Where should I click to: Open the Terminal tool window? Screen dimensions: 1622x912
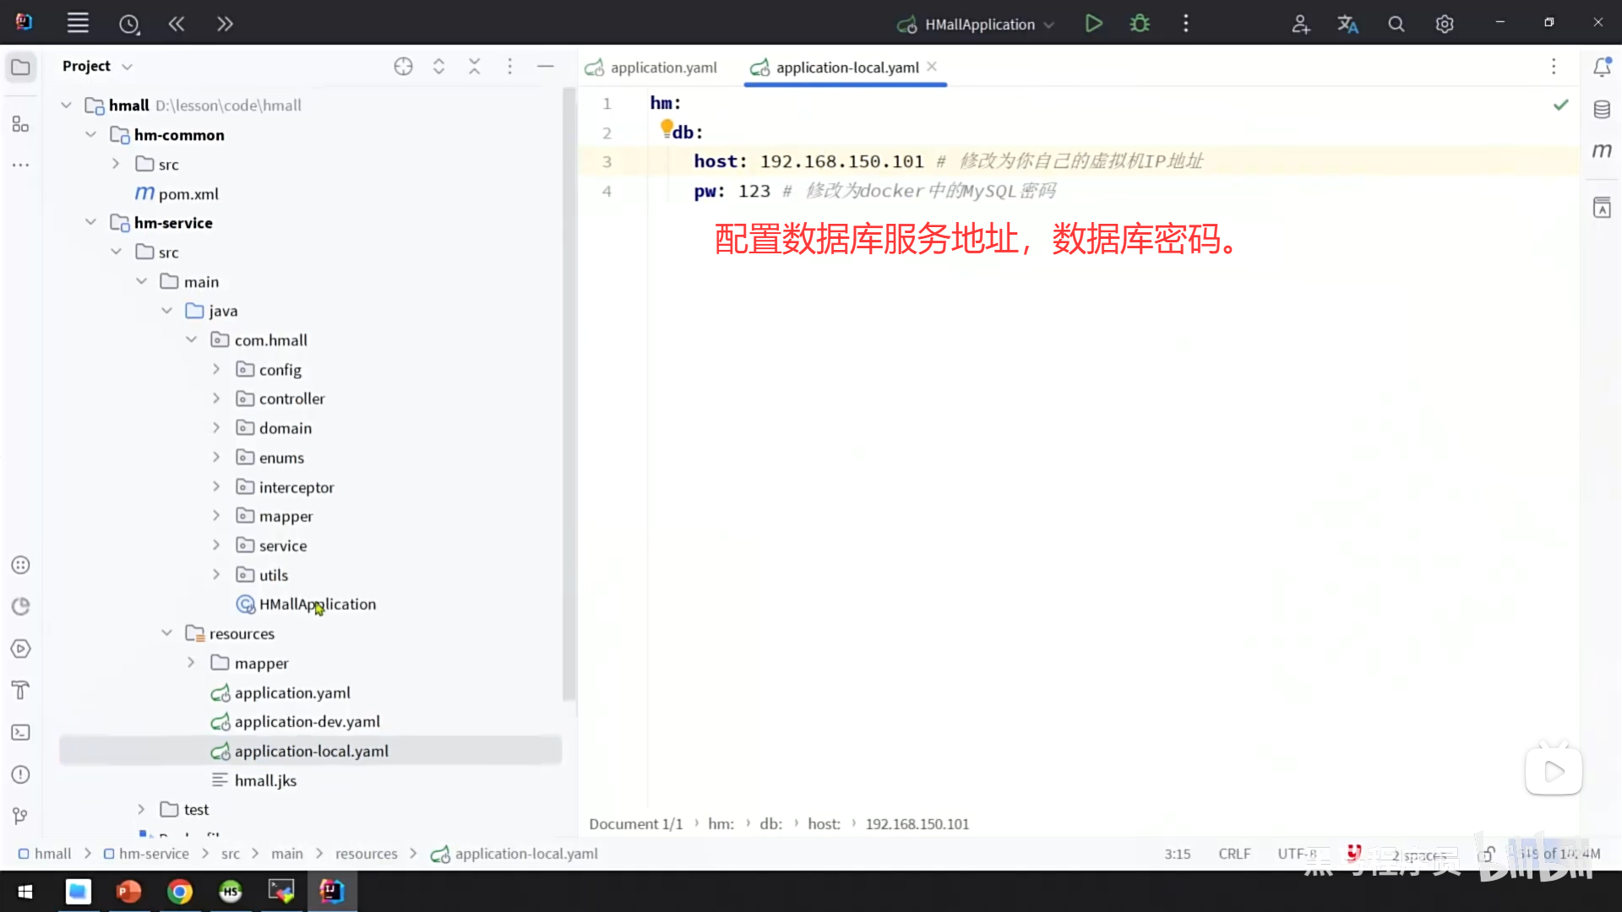coord(20,732)
